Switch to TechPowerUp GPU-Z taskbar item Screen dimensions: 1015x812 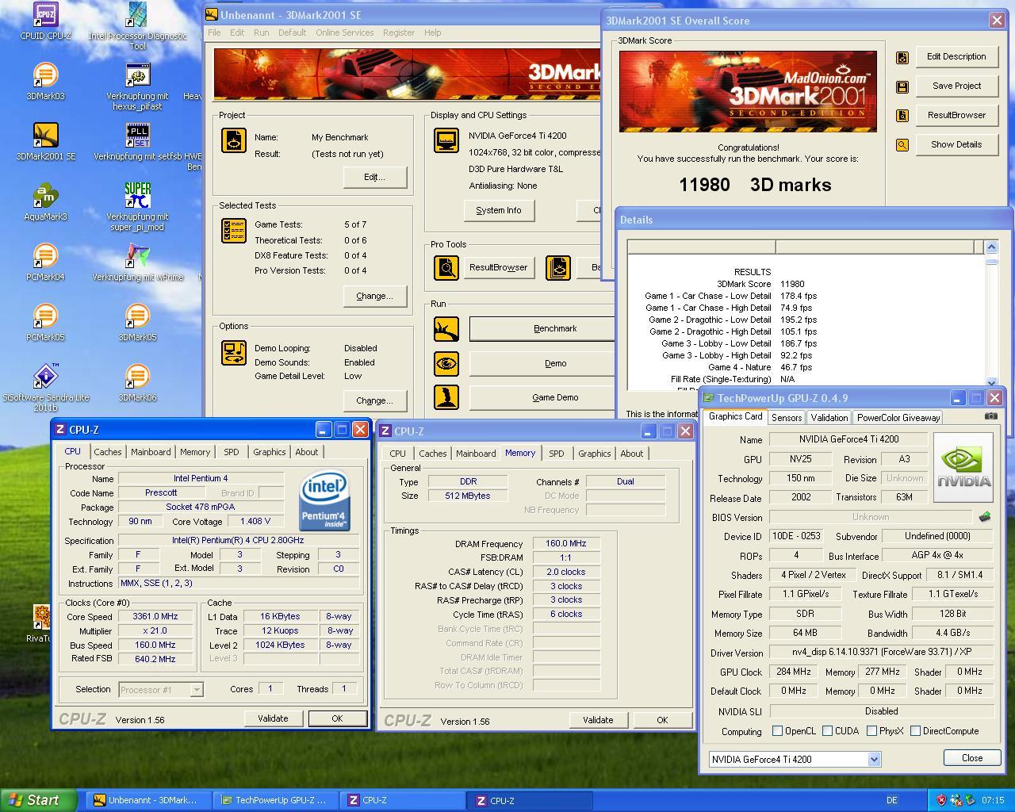point(276,800)
